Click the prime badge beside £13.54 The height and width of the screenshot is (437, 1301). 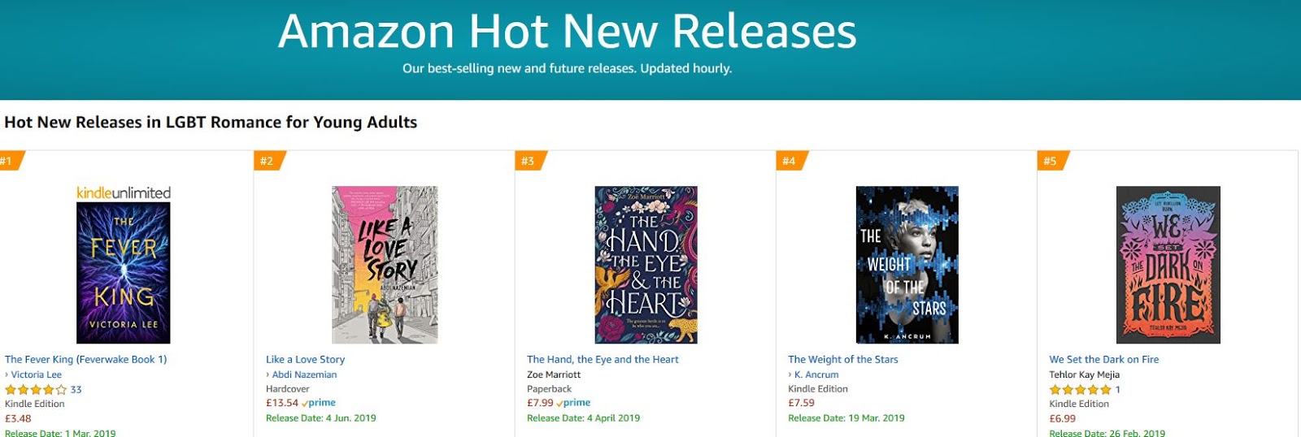click(x=319, y=403)
